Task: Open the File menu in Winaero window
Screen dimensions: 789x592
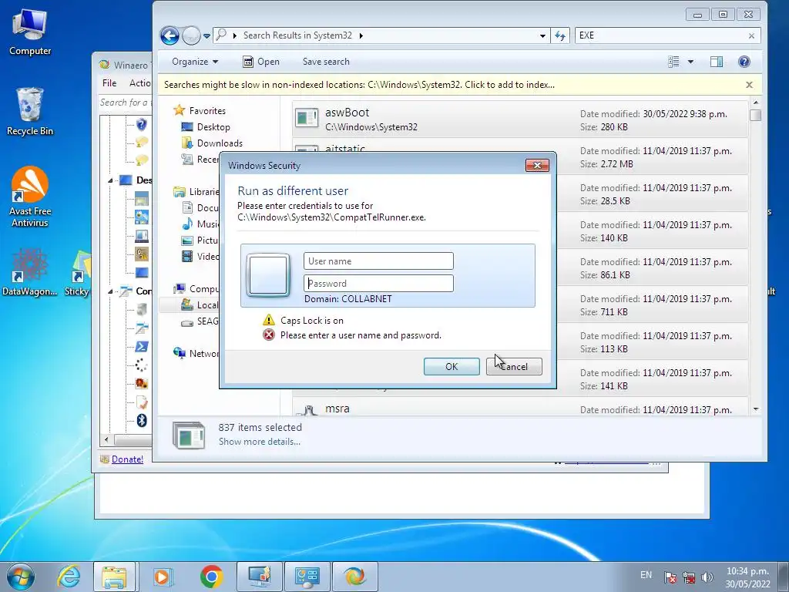Action: click(x=109, y=83)
